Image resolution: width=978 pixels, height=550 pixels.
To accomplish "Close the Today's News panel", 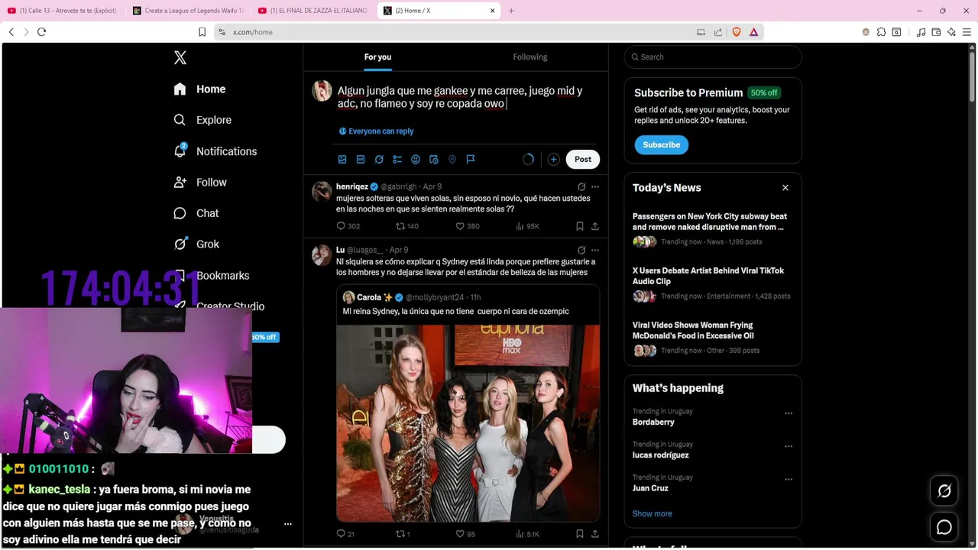I will click(x=785, y=188).
